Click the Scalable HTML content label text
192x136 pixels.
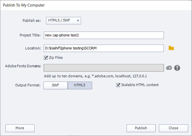click(x=140, y=85)
